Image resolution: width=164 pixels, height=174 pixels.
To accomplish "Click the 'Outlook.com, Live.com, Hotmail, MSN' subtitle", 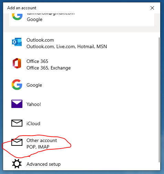I will click(x=66, y=46).
